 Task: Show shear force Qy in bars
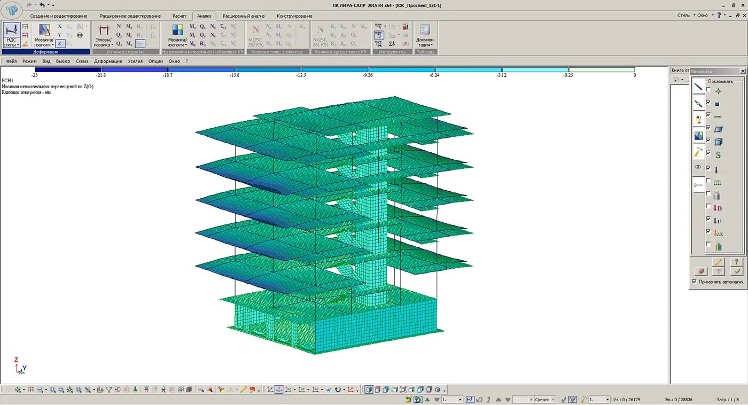119,35
